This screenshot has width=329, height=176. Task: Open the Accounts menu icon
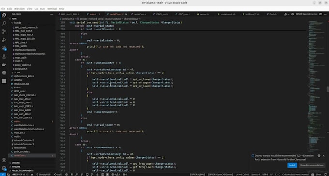4,160
